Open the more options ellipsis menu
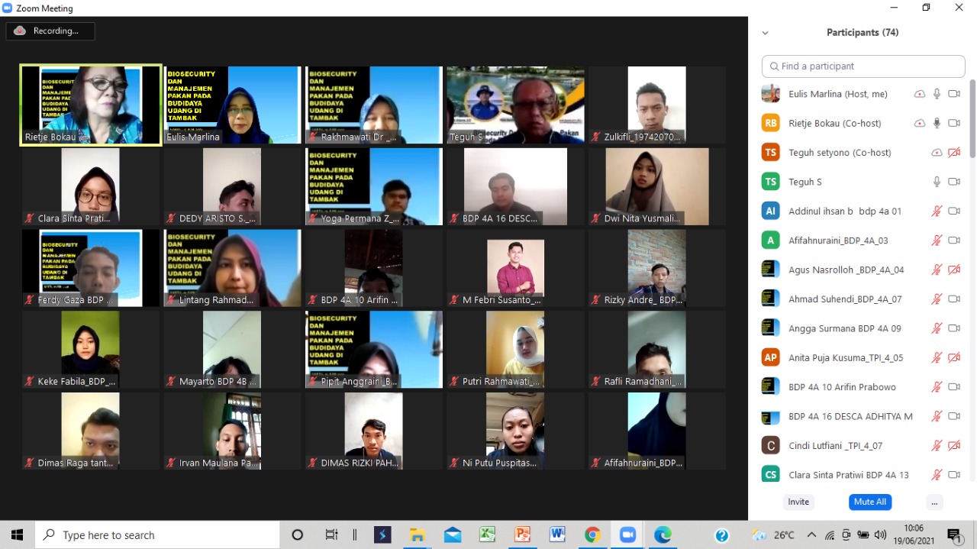The height and width of the screenshot is (549, 977). (x=934, y=502)
